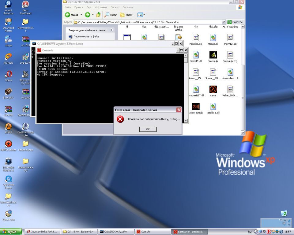This screenshot has width=294, height=235.
Task: Switch to C:\WINDOWS\syste... cmd taskbar item
Action: point(116,232)
